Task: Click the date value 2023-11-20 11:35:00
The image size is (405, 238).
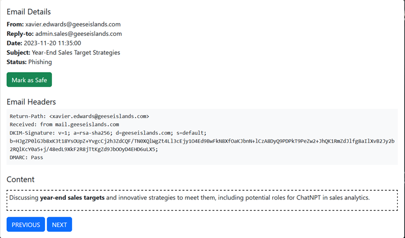Action: coord(52,43)
